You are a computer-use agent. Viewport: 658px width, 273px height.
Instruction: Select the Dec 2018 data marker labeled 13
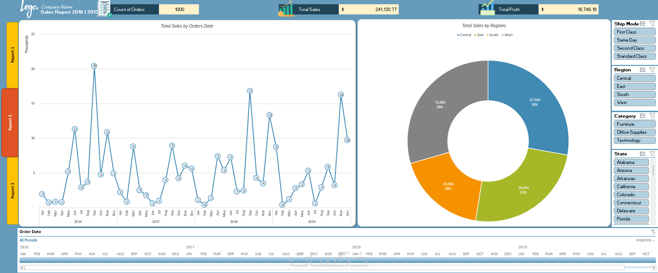coord(269,115)
